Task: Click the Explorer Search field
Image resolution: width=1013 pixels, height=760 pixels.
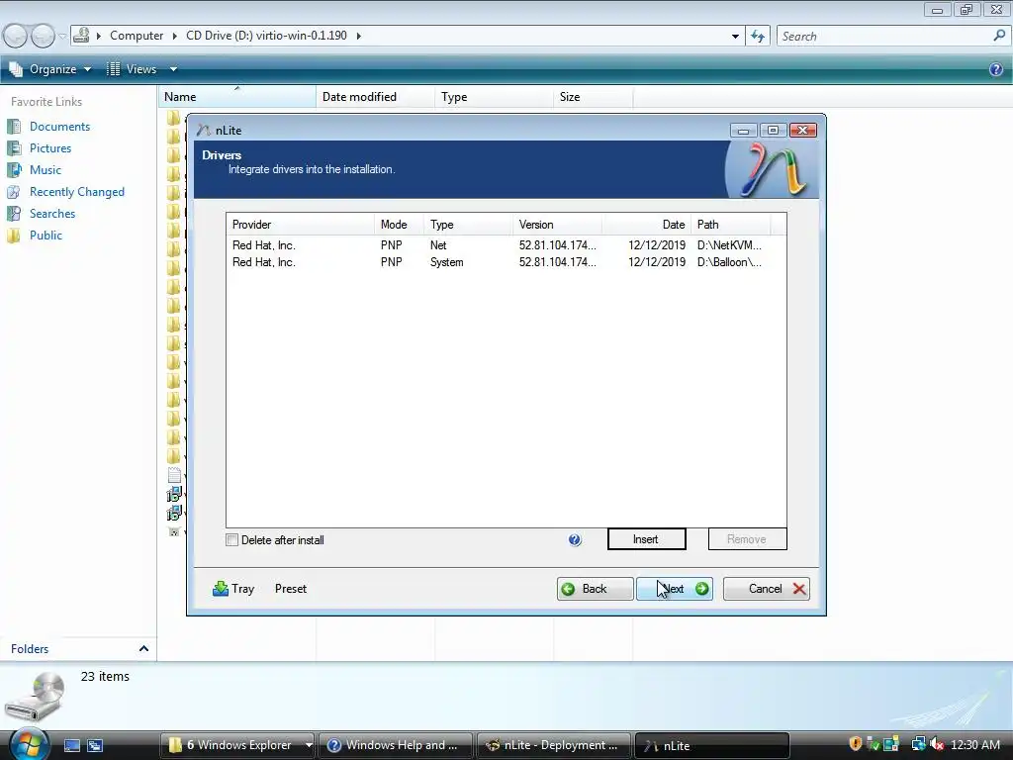Action: pos(883,37)
